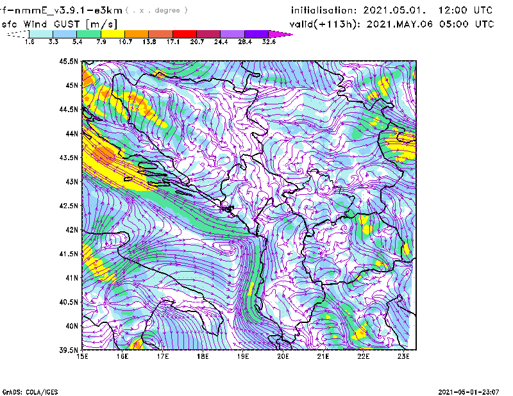Click the legend value "28.4"
This screenshot has width=513, height=396.
coord(245,42)
